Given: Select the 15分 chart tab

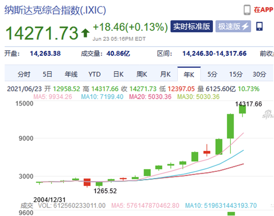Looking at the screenshot, I should 236,74.
